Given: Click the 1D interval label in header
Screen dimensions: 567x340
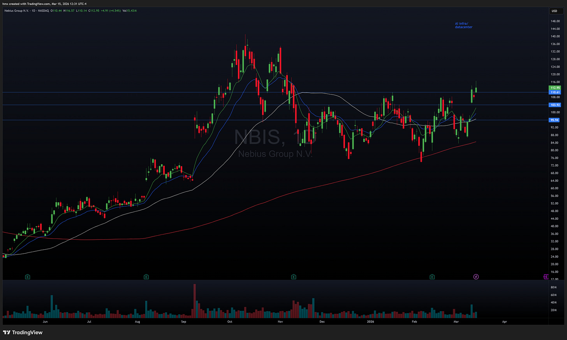Looking at the screenshot, I should tap(33, 11).
